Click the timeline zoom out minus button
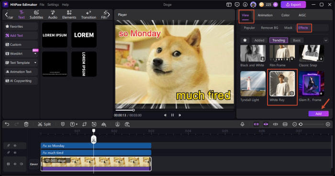 [x=295, y=124]
